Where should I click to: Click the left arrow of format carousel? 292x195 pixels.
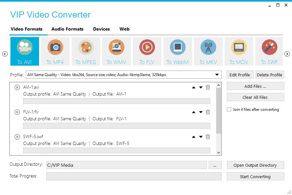[x=5, y=54]
